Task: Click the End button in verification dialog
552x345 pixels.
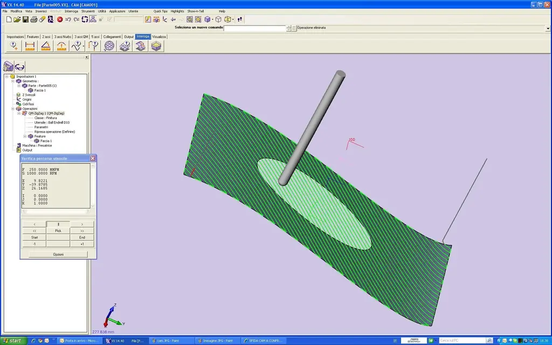Action: (x=82, y=238)
